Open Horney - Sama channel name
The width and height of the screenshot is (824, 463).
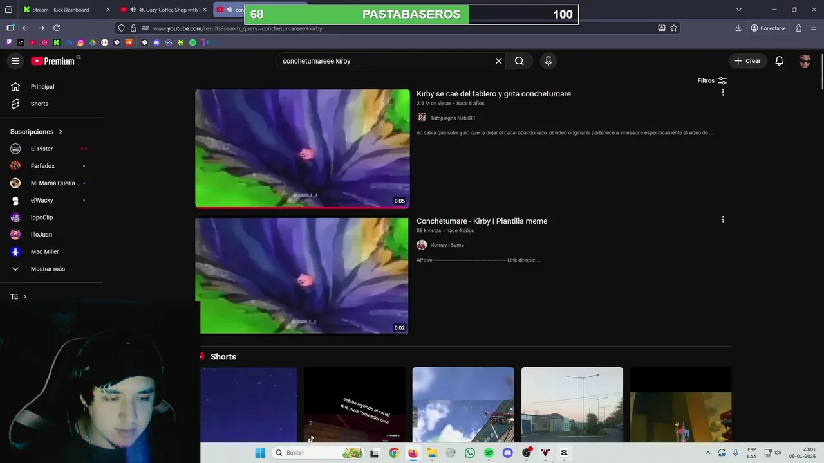(x=447, y=245)
